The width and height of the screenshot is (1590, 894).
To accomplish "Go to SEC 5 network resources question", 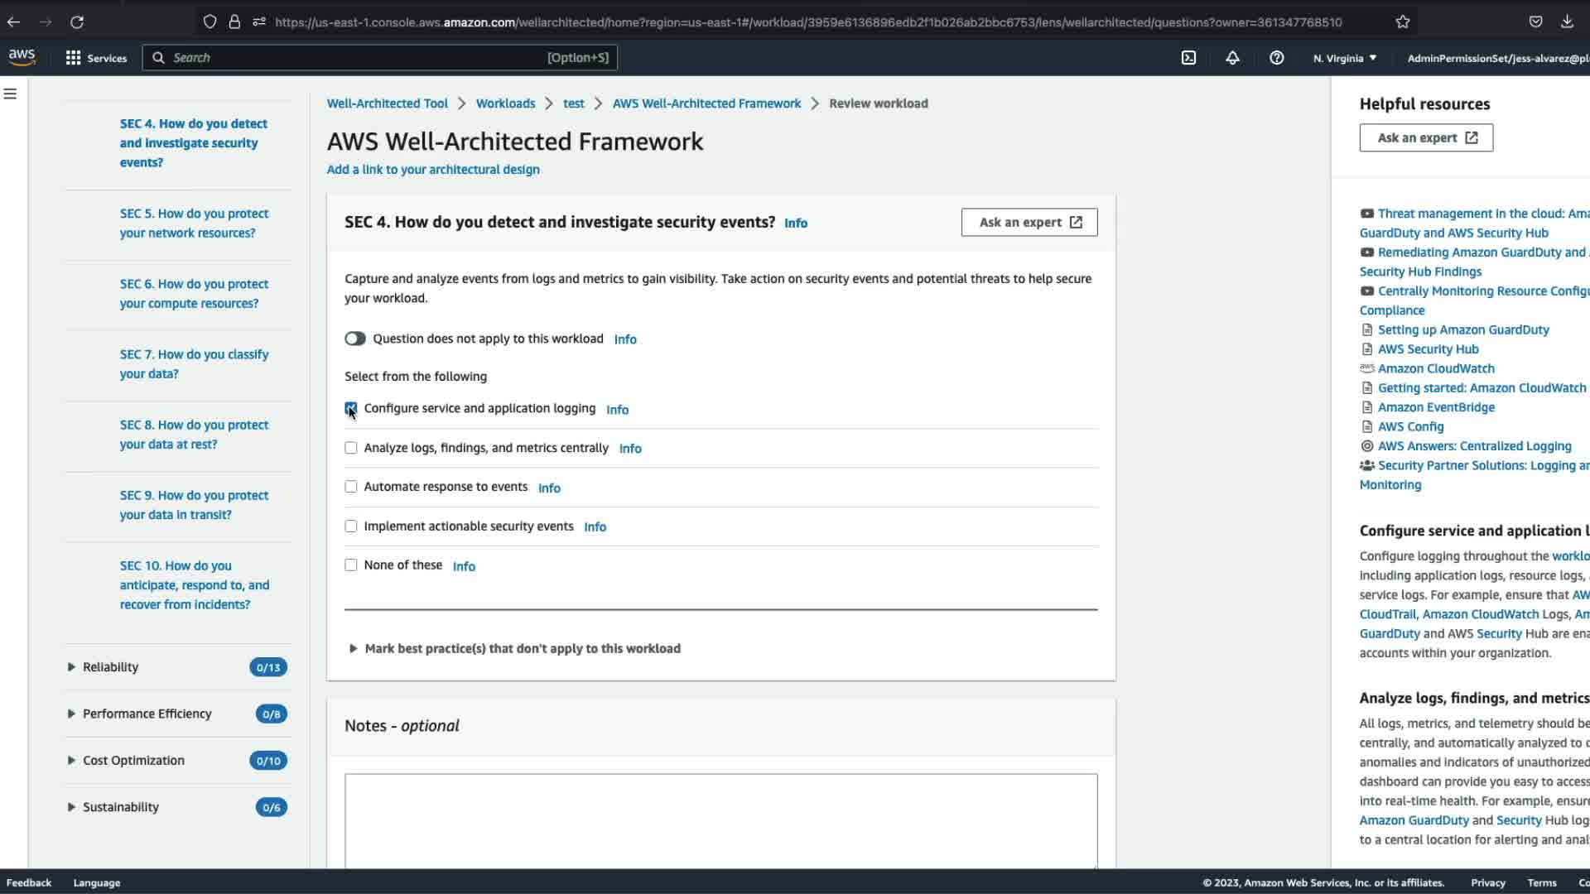I will (194, 223).
